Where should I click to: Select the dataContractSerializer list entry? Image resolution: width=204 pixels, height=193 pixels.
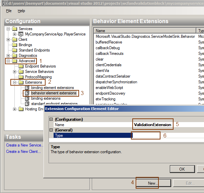tap(114, 76)
